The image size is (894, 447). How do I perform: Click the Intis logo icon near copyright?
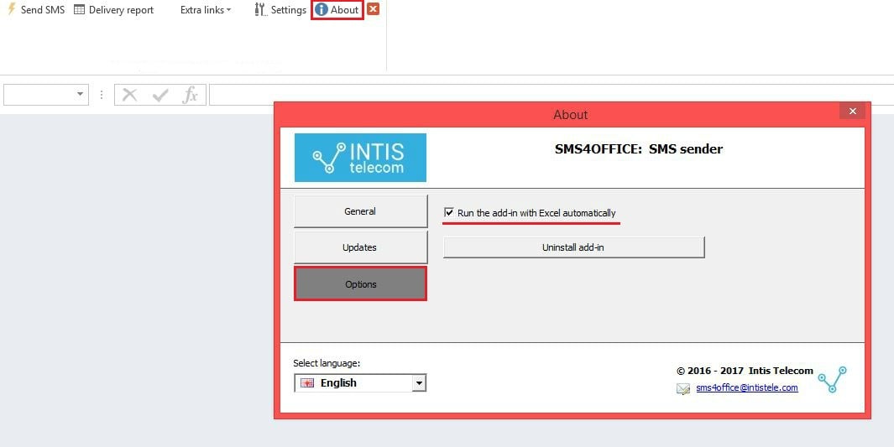pos(833,379)
